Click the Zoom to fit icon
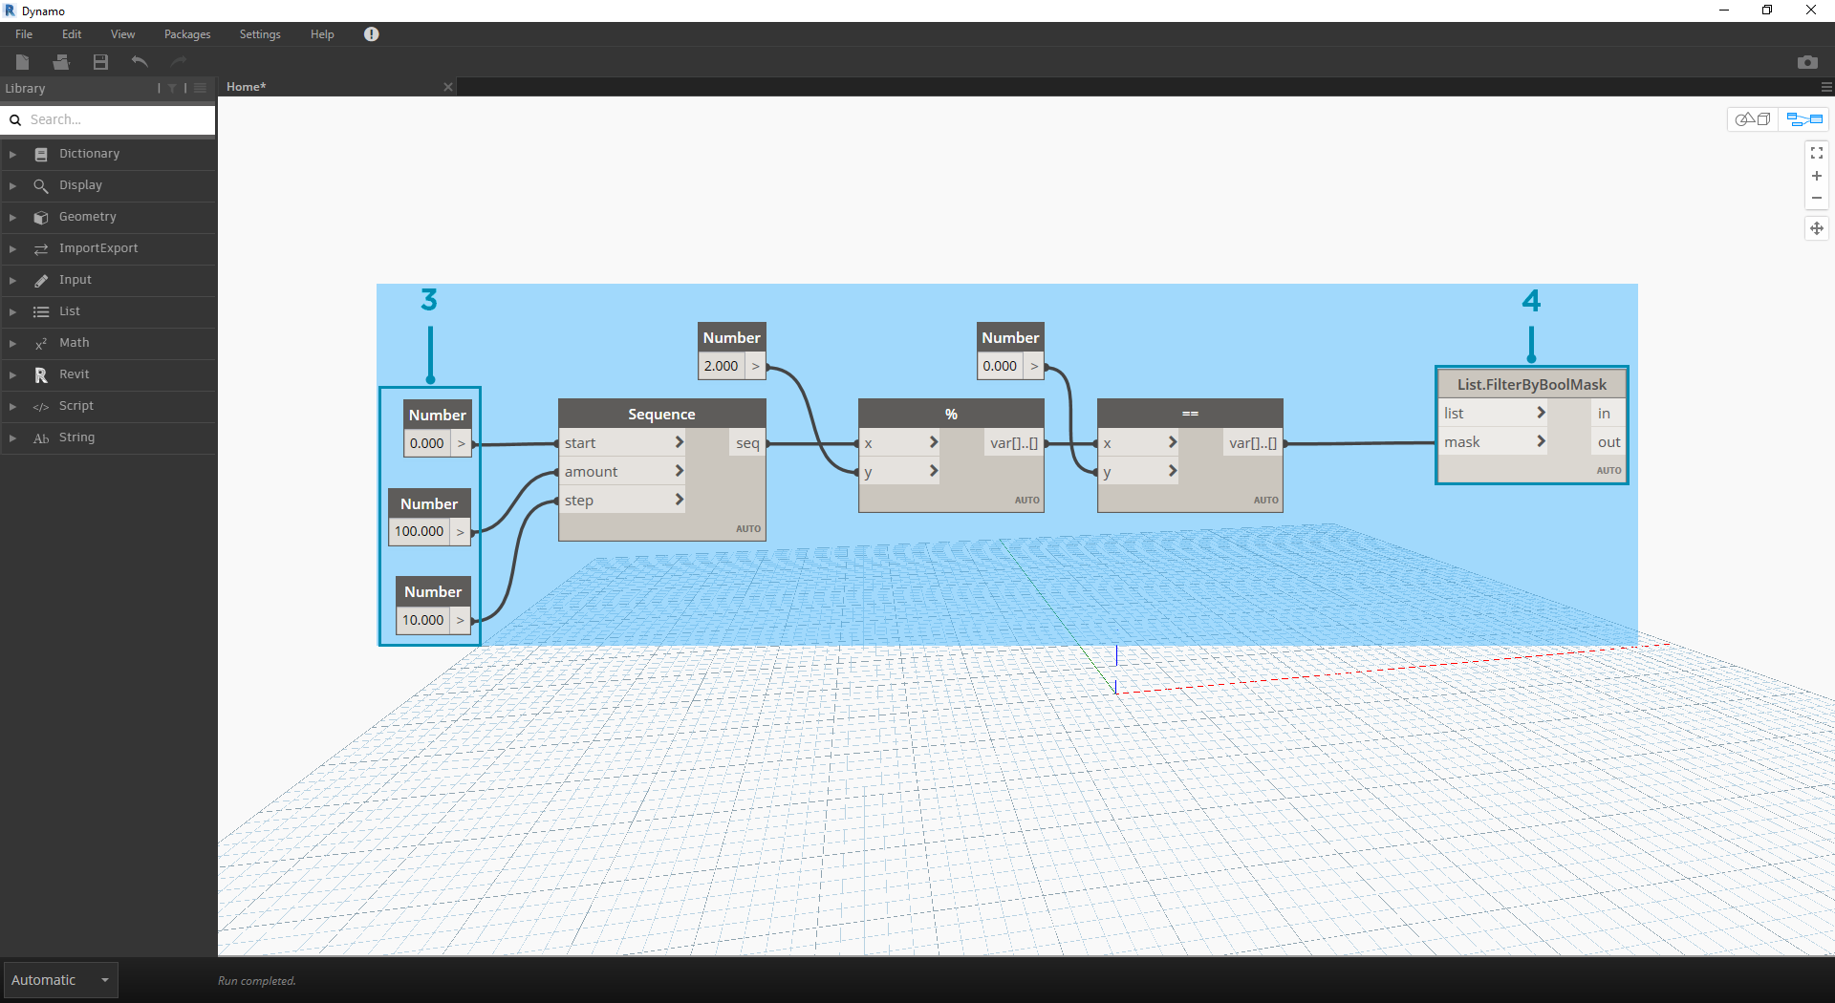 [x=1816, y=153]
